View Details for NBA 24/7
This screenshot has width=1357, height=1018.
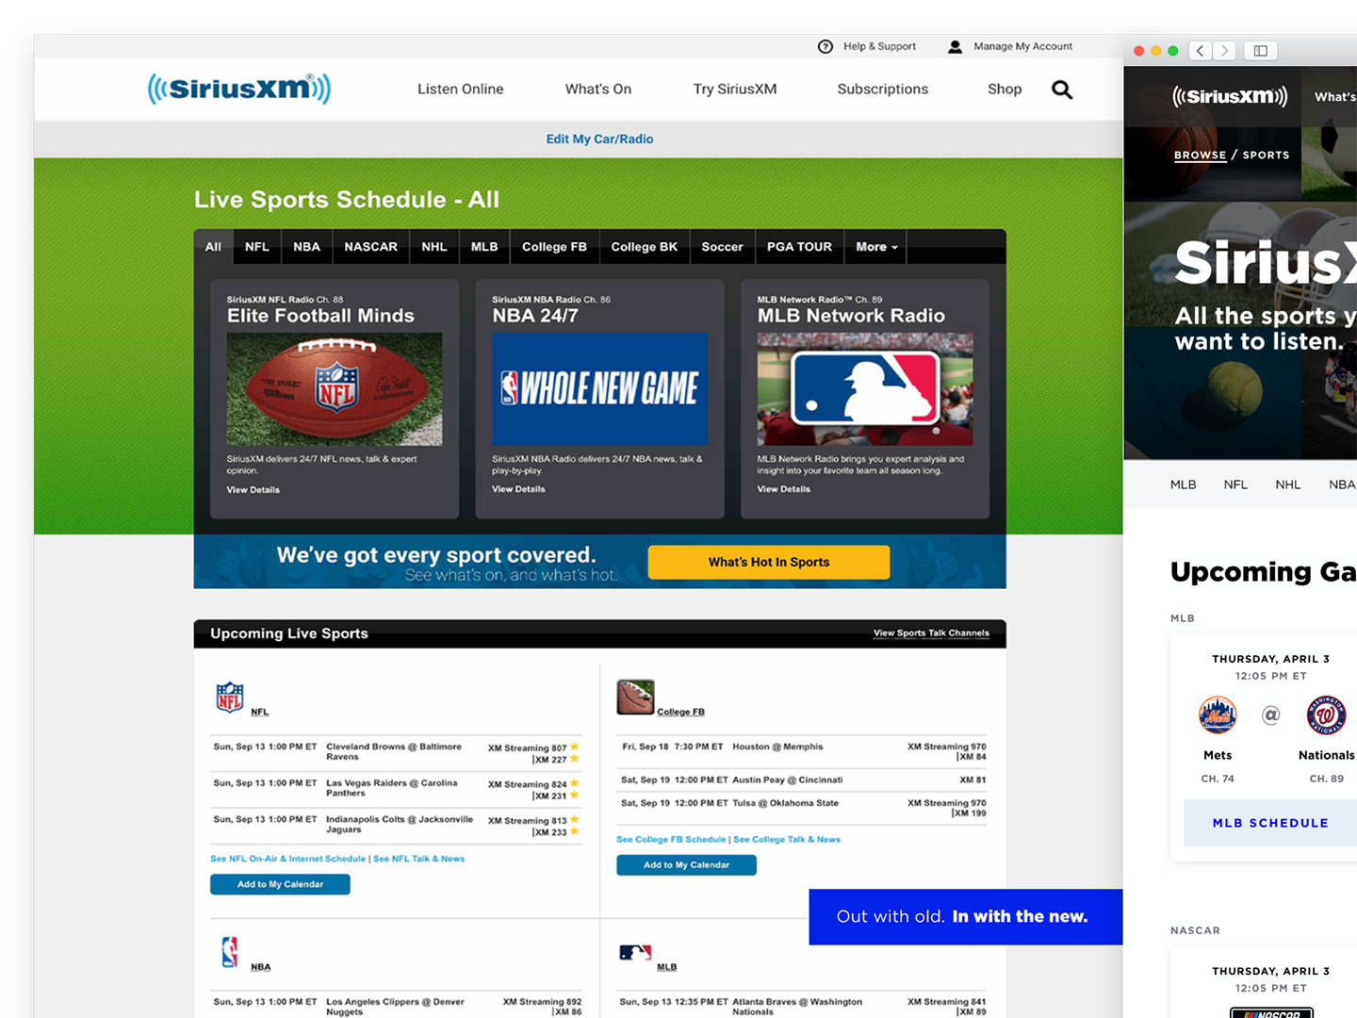(x=518, y=489)
